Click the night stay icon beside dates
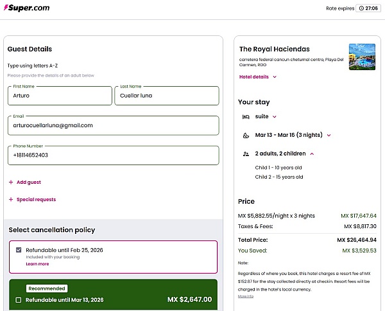Image resolution: width=385 pixels, height=311 pixels. [x=246, y=136]
